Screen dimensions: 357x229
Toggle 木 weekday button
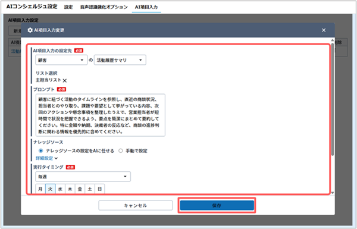pyautogui.click(x=70, y=189)
